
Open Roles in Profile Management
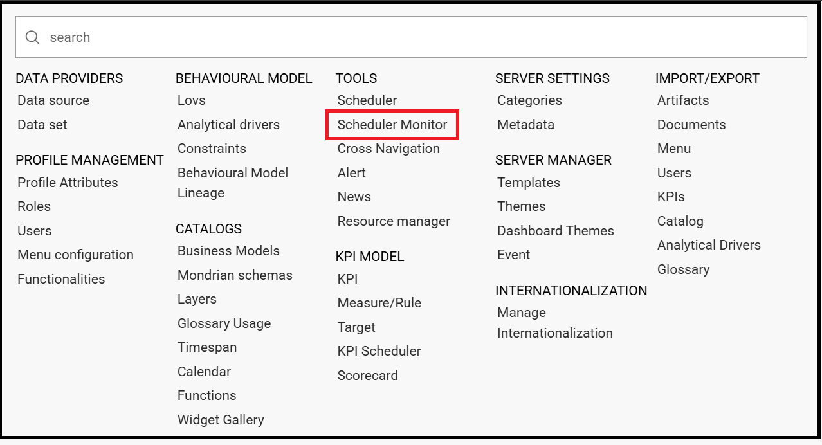click(x=34, y=206)
